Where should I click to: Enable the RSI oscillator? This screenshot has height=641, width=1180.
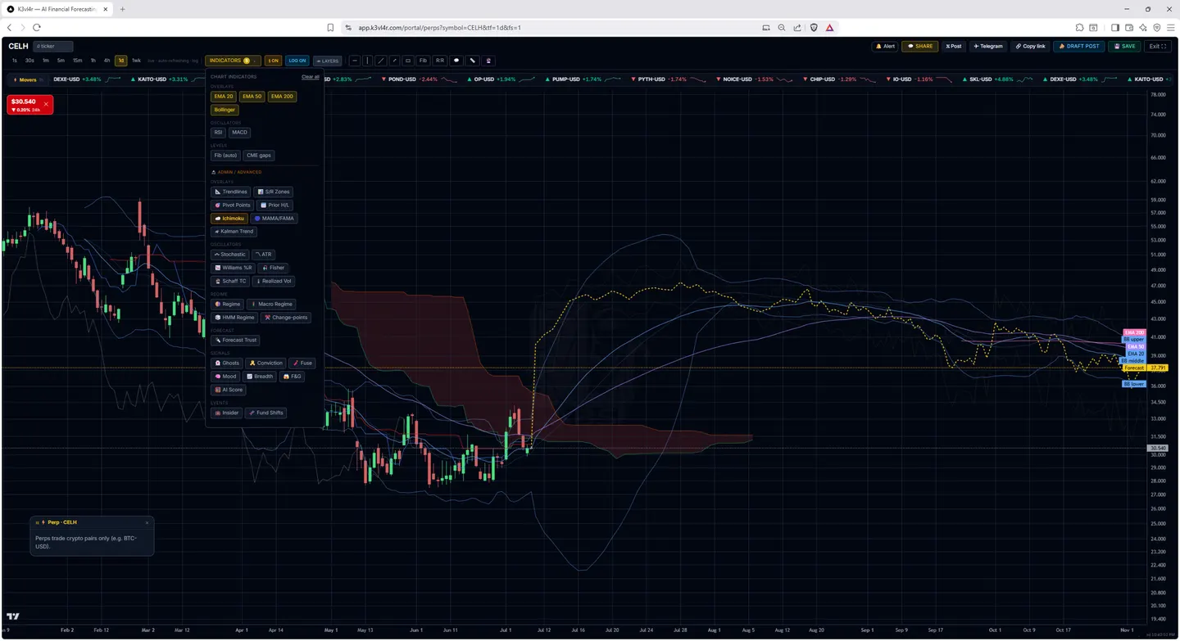click(x=218, y=133)
